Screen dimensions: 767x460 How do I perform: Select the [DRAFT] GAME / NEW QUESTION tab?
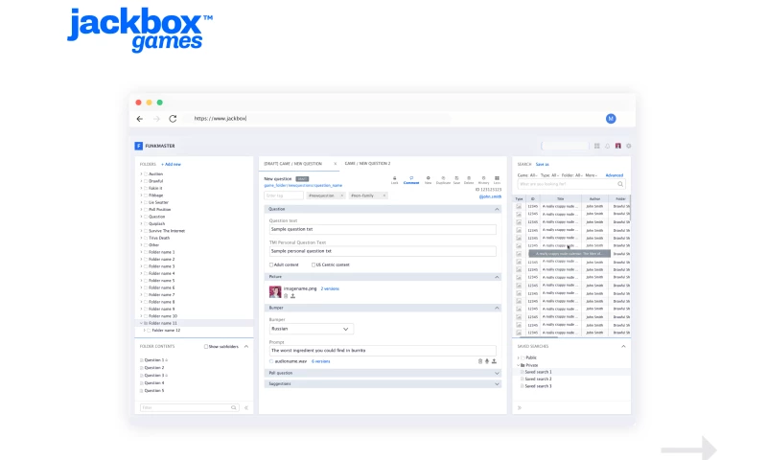click(295, 164)
